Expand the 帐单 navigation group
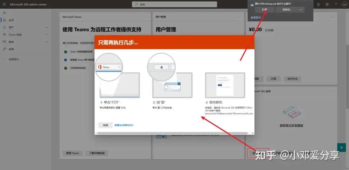 point(47,42)
